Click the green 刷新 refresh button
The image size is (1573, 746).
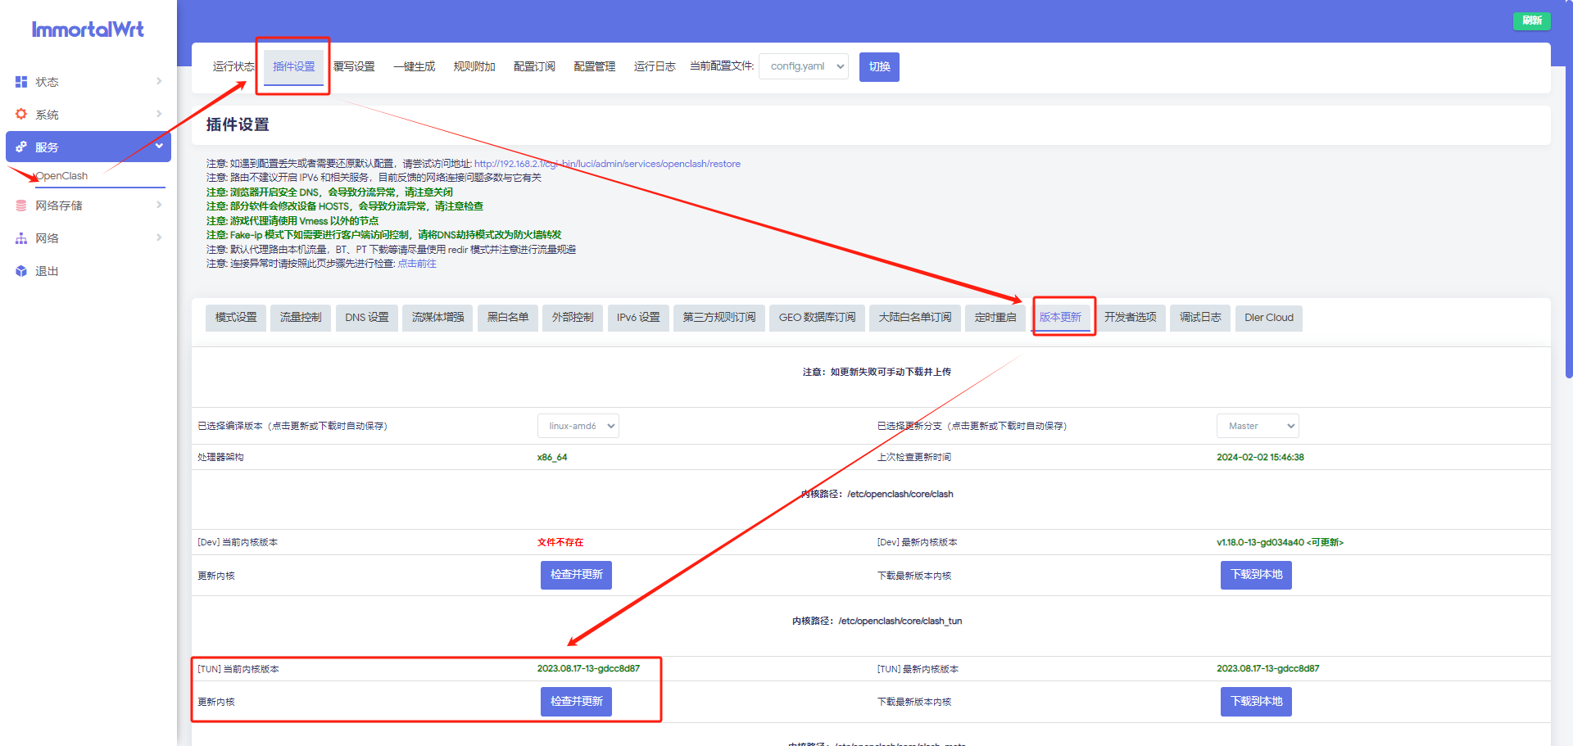(1531, 20)
